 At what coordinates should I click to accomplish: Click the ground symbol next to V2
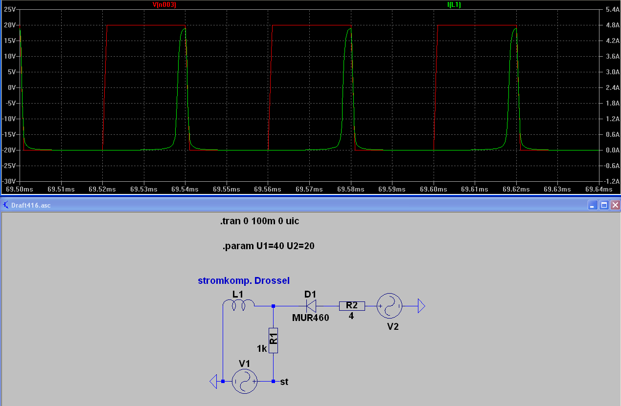pos(421,306)
